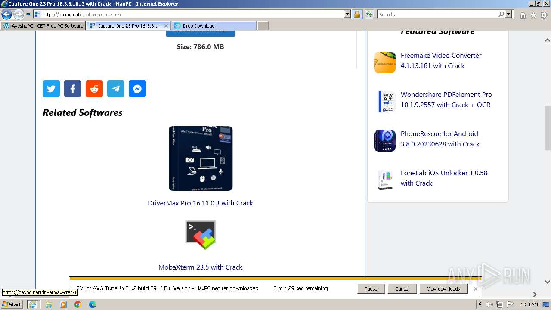Click View downloads button
The height and width of the screenshot is (310, 551).
443,289
